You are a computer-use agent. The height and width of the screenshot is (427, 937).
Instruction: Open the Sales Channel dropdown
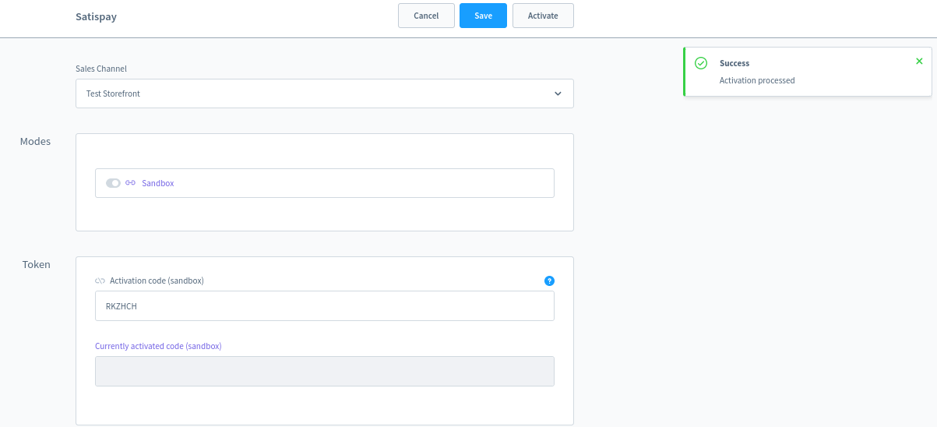click(325, 94)
